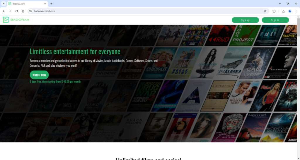Click the Ancient Alien Question poster

click(278, 127)
